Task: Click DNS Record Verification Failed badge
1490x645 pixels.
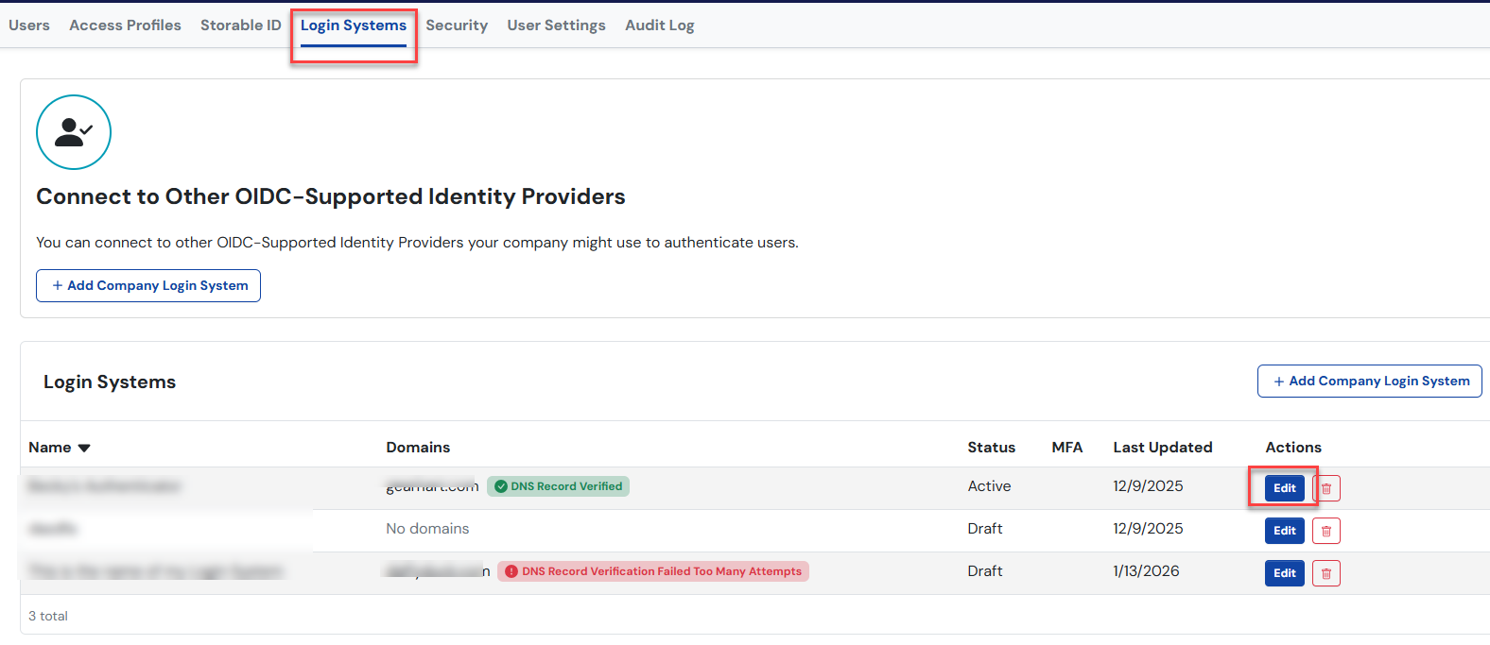Action: [652, 571]
